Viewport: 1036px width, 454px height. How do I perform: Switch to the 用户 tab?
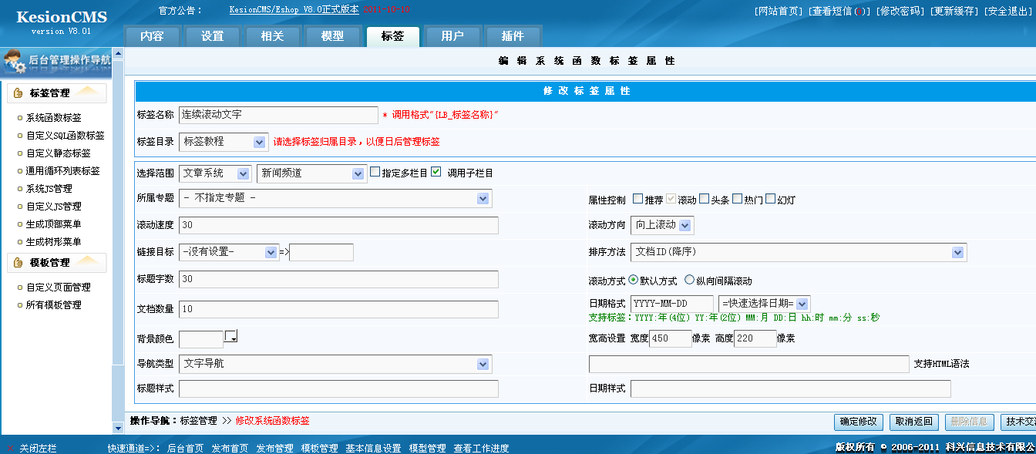452,35
